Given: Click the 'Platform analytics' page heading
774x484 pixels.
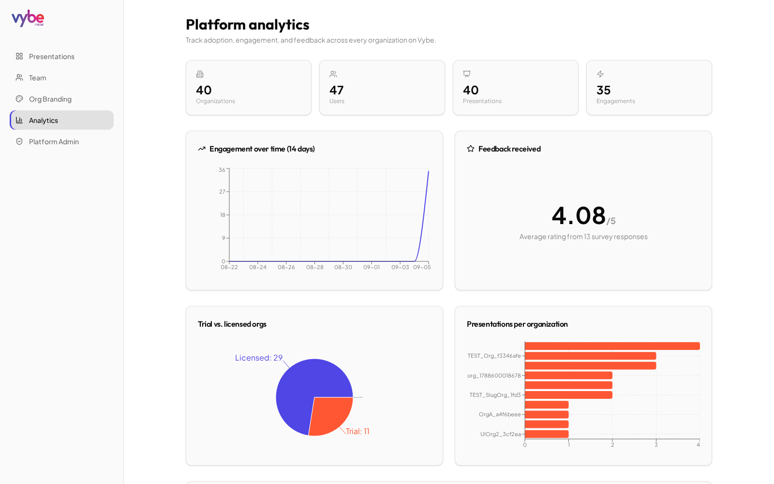Looking at the screenshot, I should tap(248, 24).
